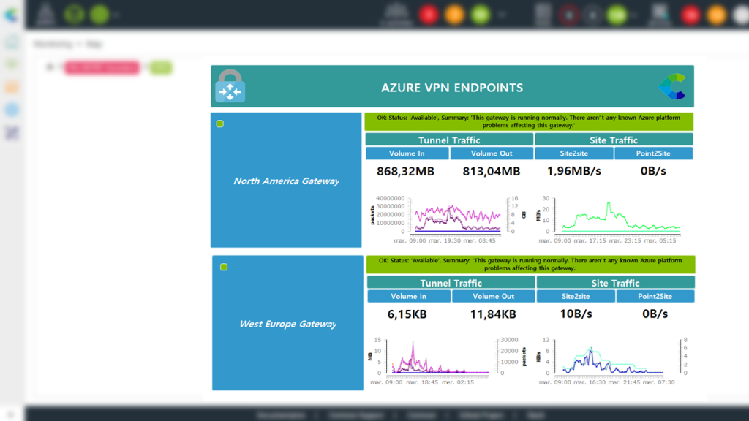Click the Centreon logo in the Azure VPN header

click(x=672, y=86)
